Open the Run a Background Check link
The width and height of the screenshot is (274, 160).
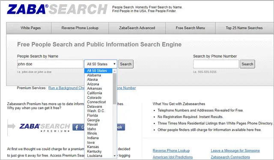[66, 88]
